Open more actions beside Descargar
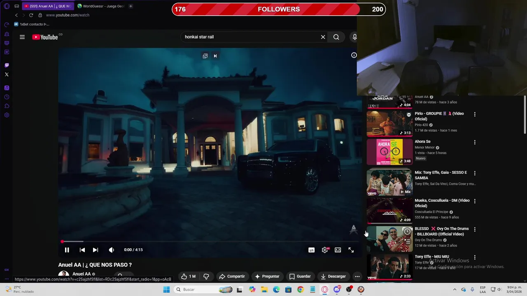The width and height of the screenshot is (527, 296). 357,276
